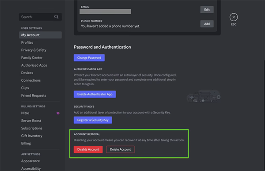Click Edit button for Email
This screenshot has width=265, height=171.
pyautogui.click(x=207, y=10)
